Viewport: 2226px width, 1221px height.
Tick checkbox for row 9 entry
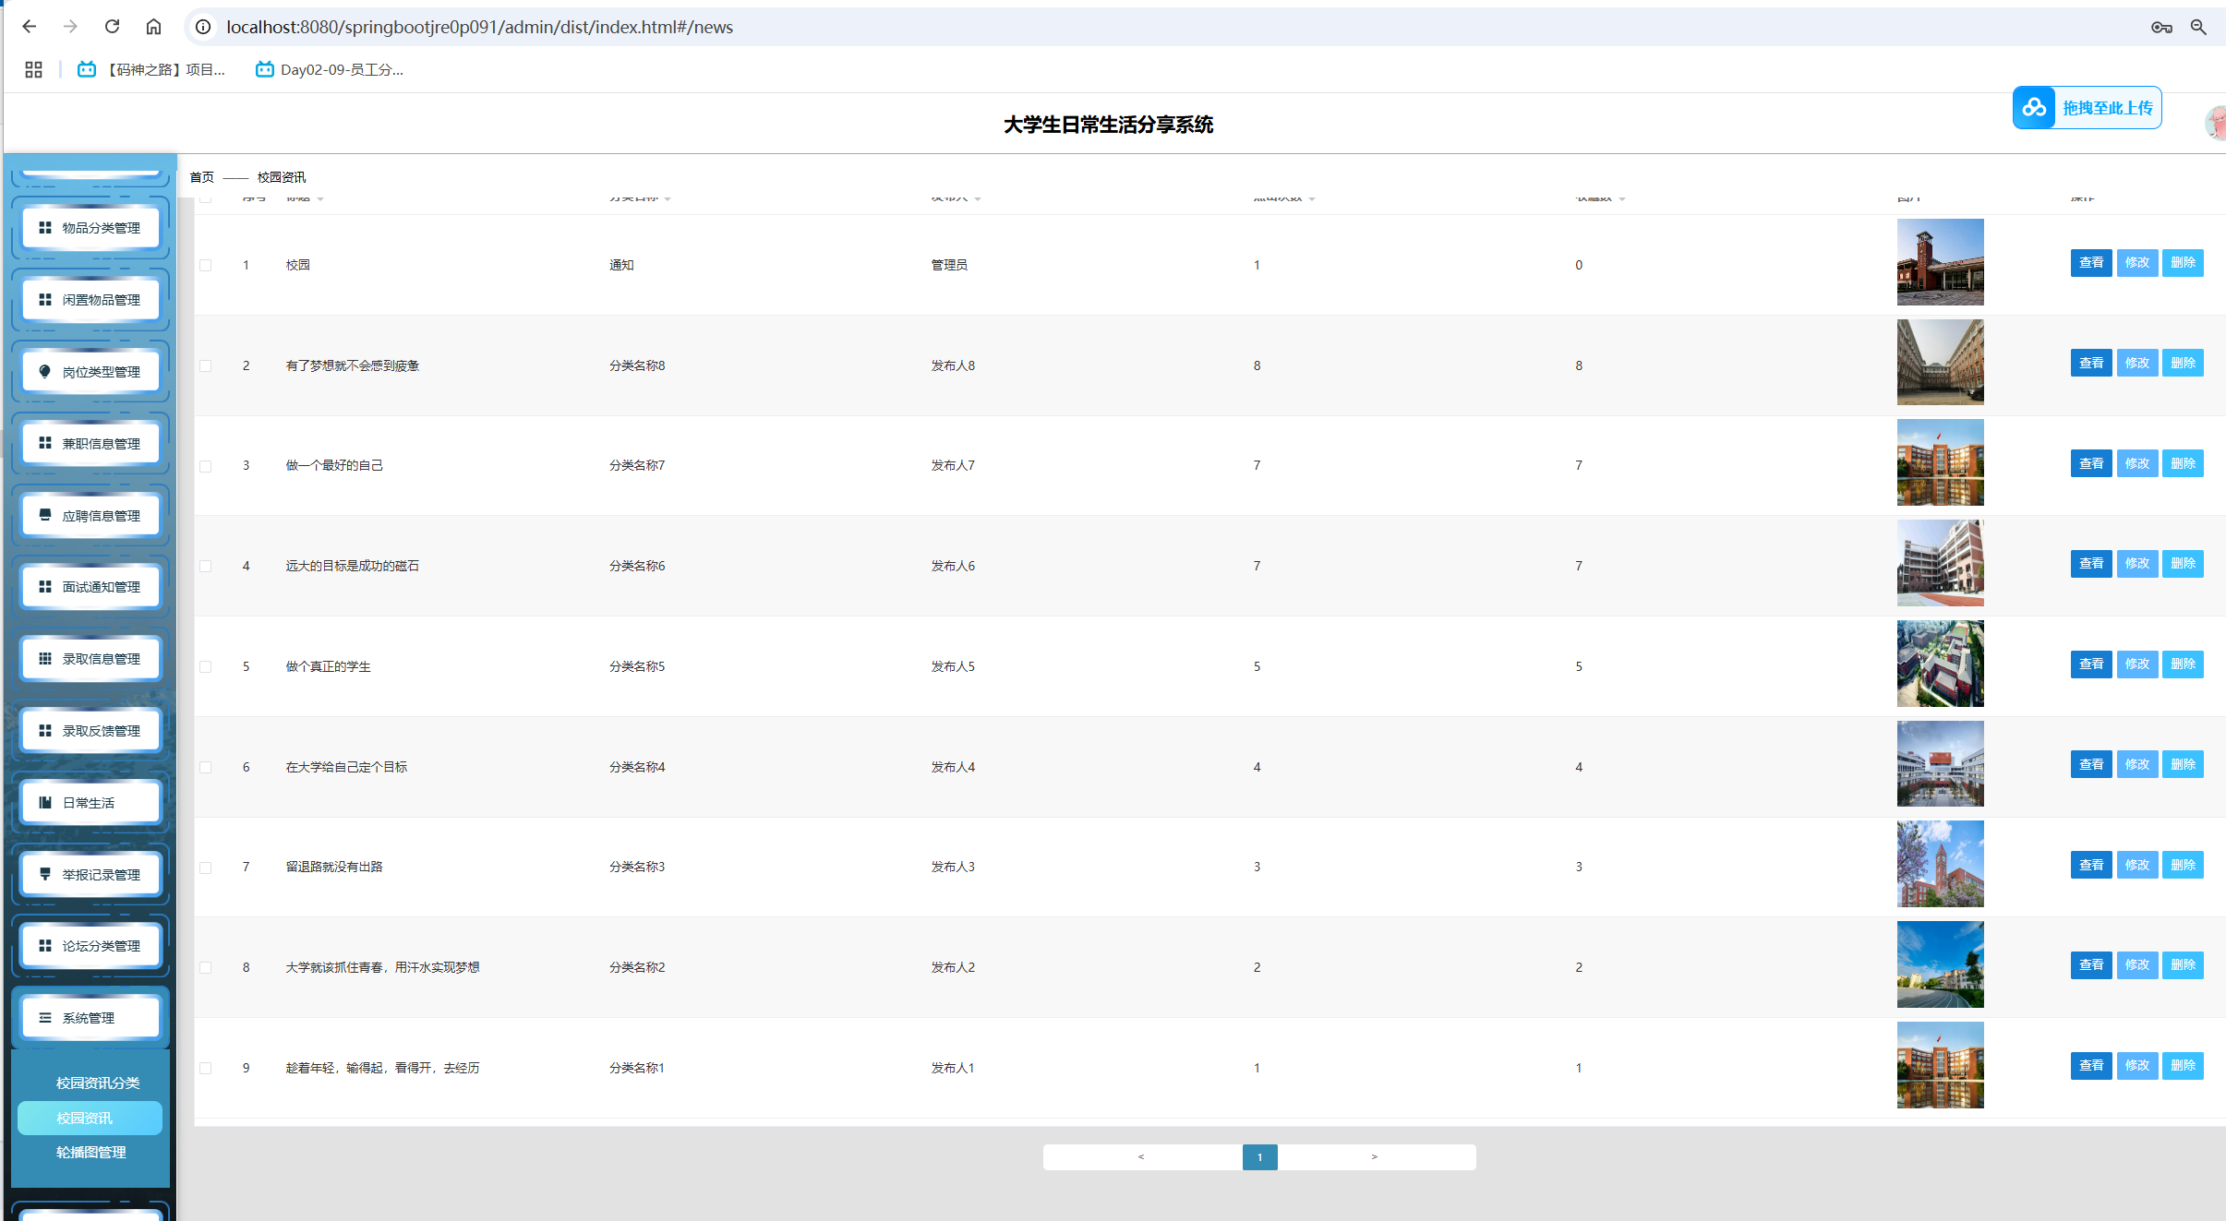206,1069
